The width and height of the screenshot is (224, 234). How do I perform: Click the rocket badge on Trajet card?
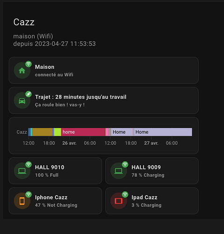tap(29, 94)
